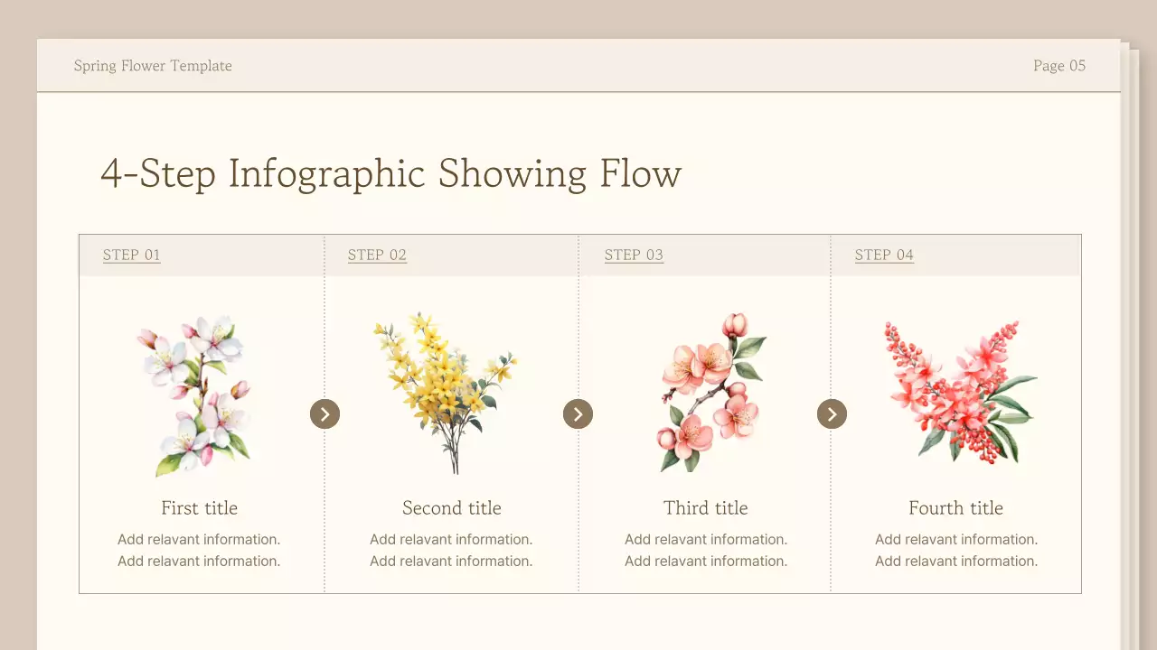Select the First title text
The image size is (1157, 650).
point(199,508)
